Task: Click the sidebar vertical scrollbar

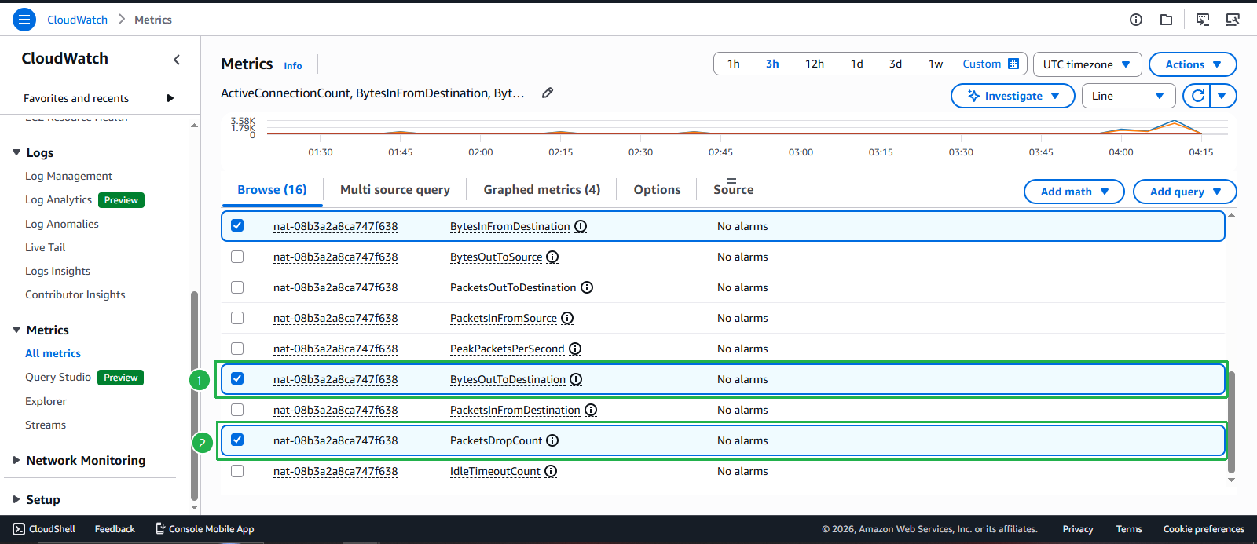Action: pyautogui.click(x=194, y=395)
